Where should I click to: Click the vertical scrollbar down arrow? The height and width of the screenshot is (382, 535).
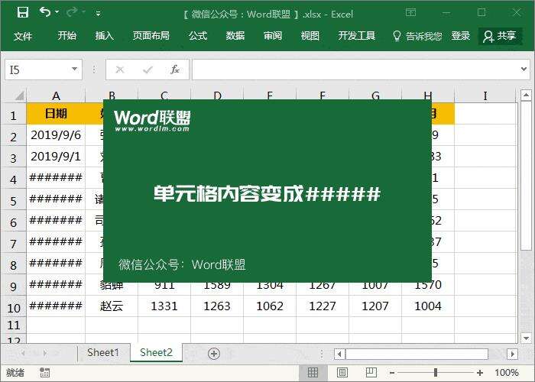(526, 338)
